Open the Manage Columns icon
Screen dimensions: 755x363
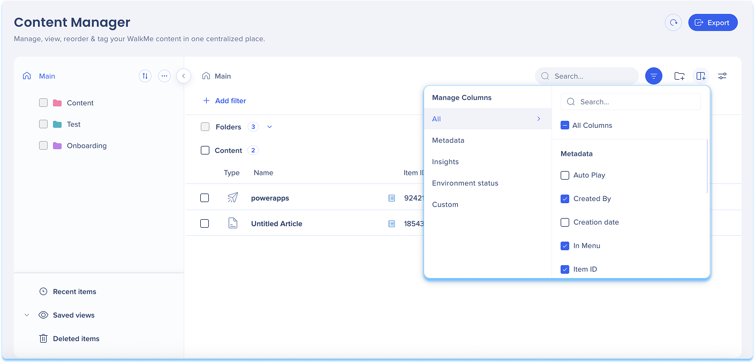click(x=700, y=76)
